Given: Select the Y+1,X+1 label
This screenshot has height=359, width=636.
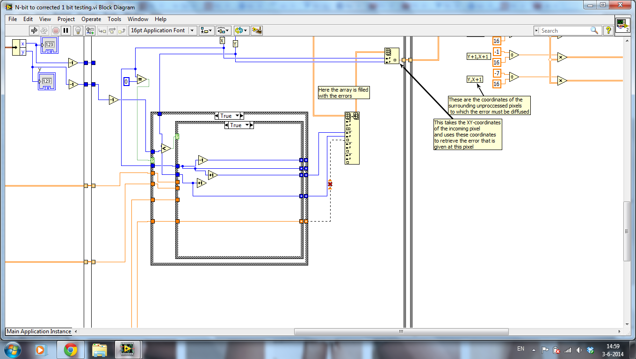Looking at the screenshot, I should 479,57.
